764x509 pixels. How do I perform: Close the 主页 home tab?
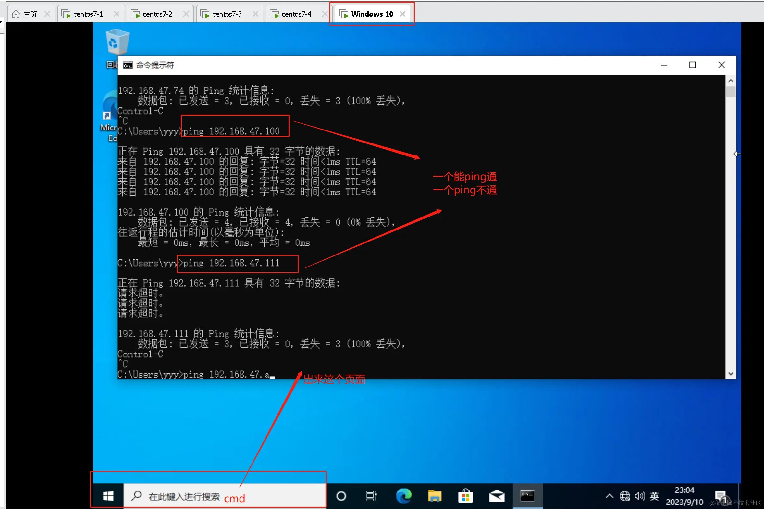47,14
